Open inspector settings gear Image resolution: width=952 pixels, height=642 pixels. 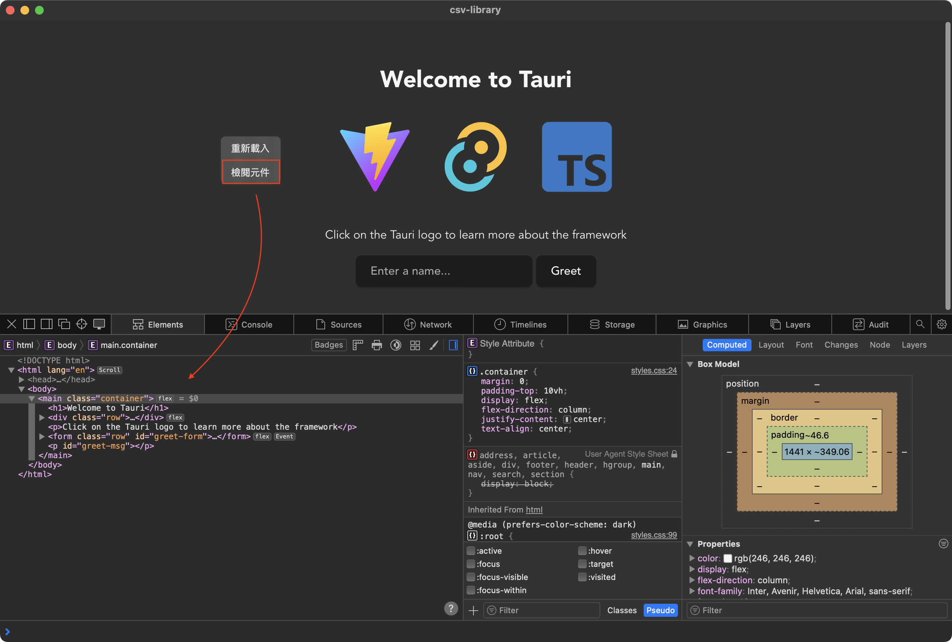click(x=942, y=324)
